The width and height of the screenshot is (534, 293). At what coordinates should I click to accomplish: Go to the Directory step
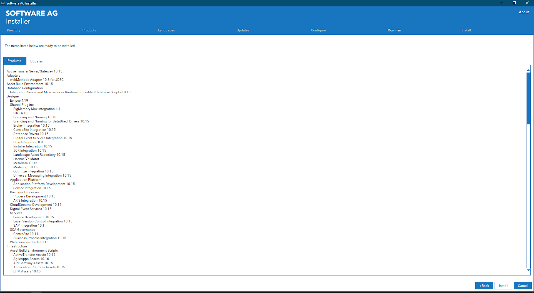pyautogui.click(x=14, y=30)
